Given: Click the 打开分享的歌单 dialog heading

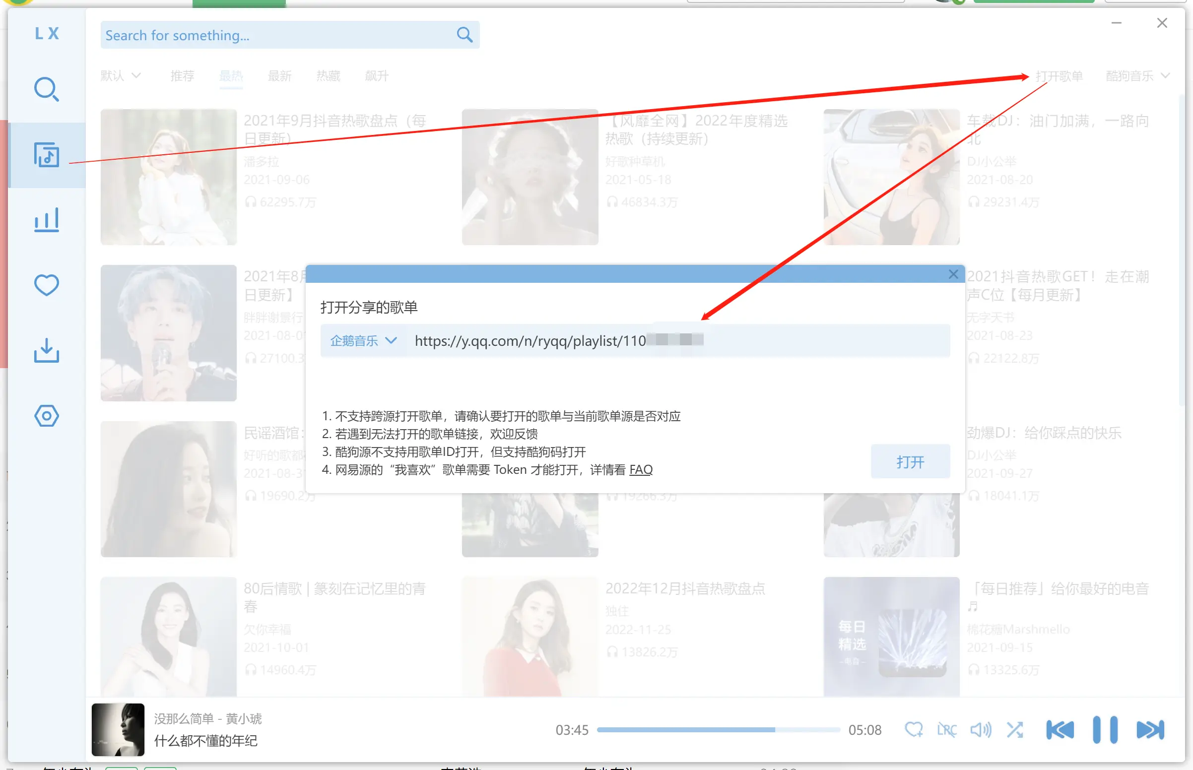Looking at the screenshot, I should 369,307.
